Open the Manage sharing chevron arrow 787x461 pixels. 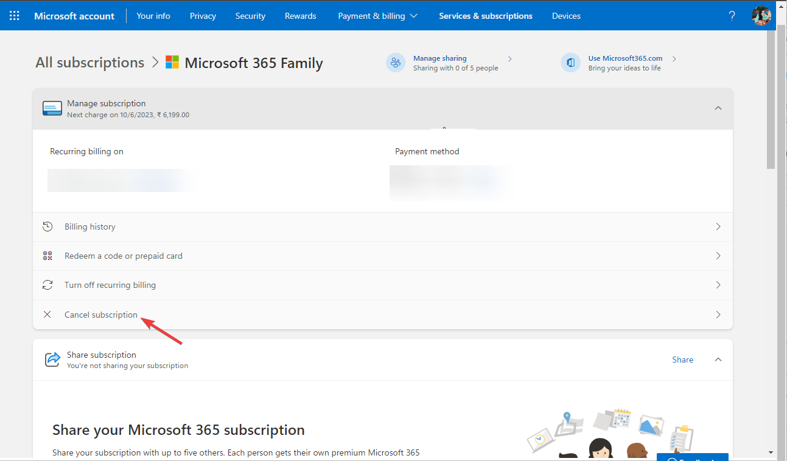point(510,59)
